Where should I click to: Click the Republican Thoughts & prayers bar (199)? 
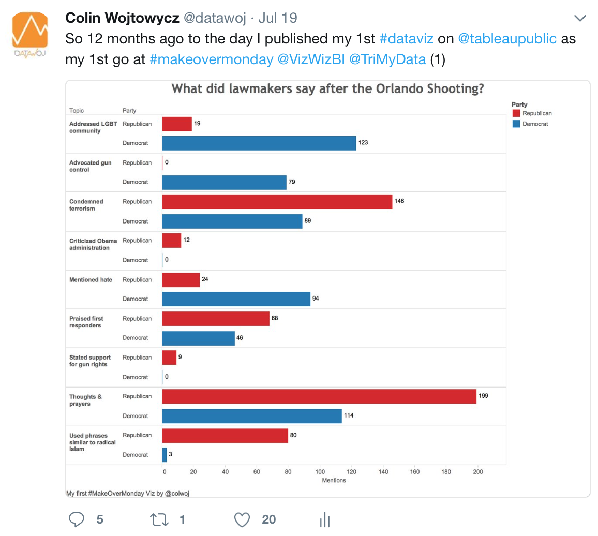click(319, 396)
